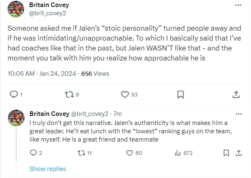Share the main tweet
Viewport: 251px width, 178px height.
tap(236, 94)
